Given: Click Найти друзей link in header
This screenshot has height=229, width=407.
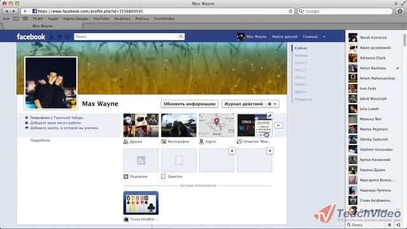Looking at the screenshot, I should click(x=284, y=37).
